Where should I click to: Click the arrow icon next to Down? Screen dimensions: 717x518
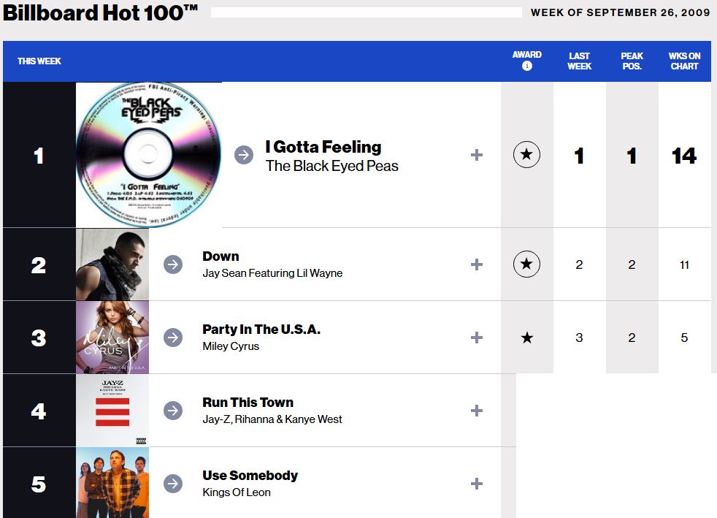[x=173, y=264]
